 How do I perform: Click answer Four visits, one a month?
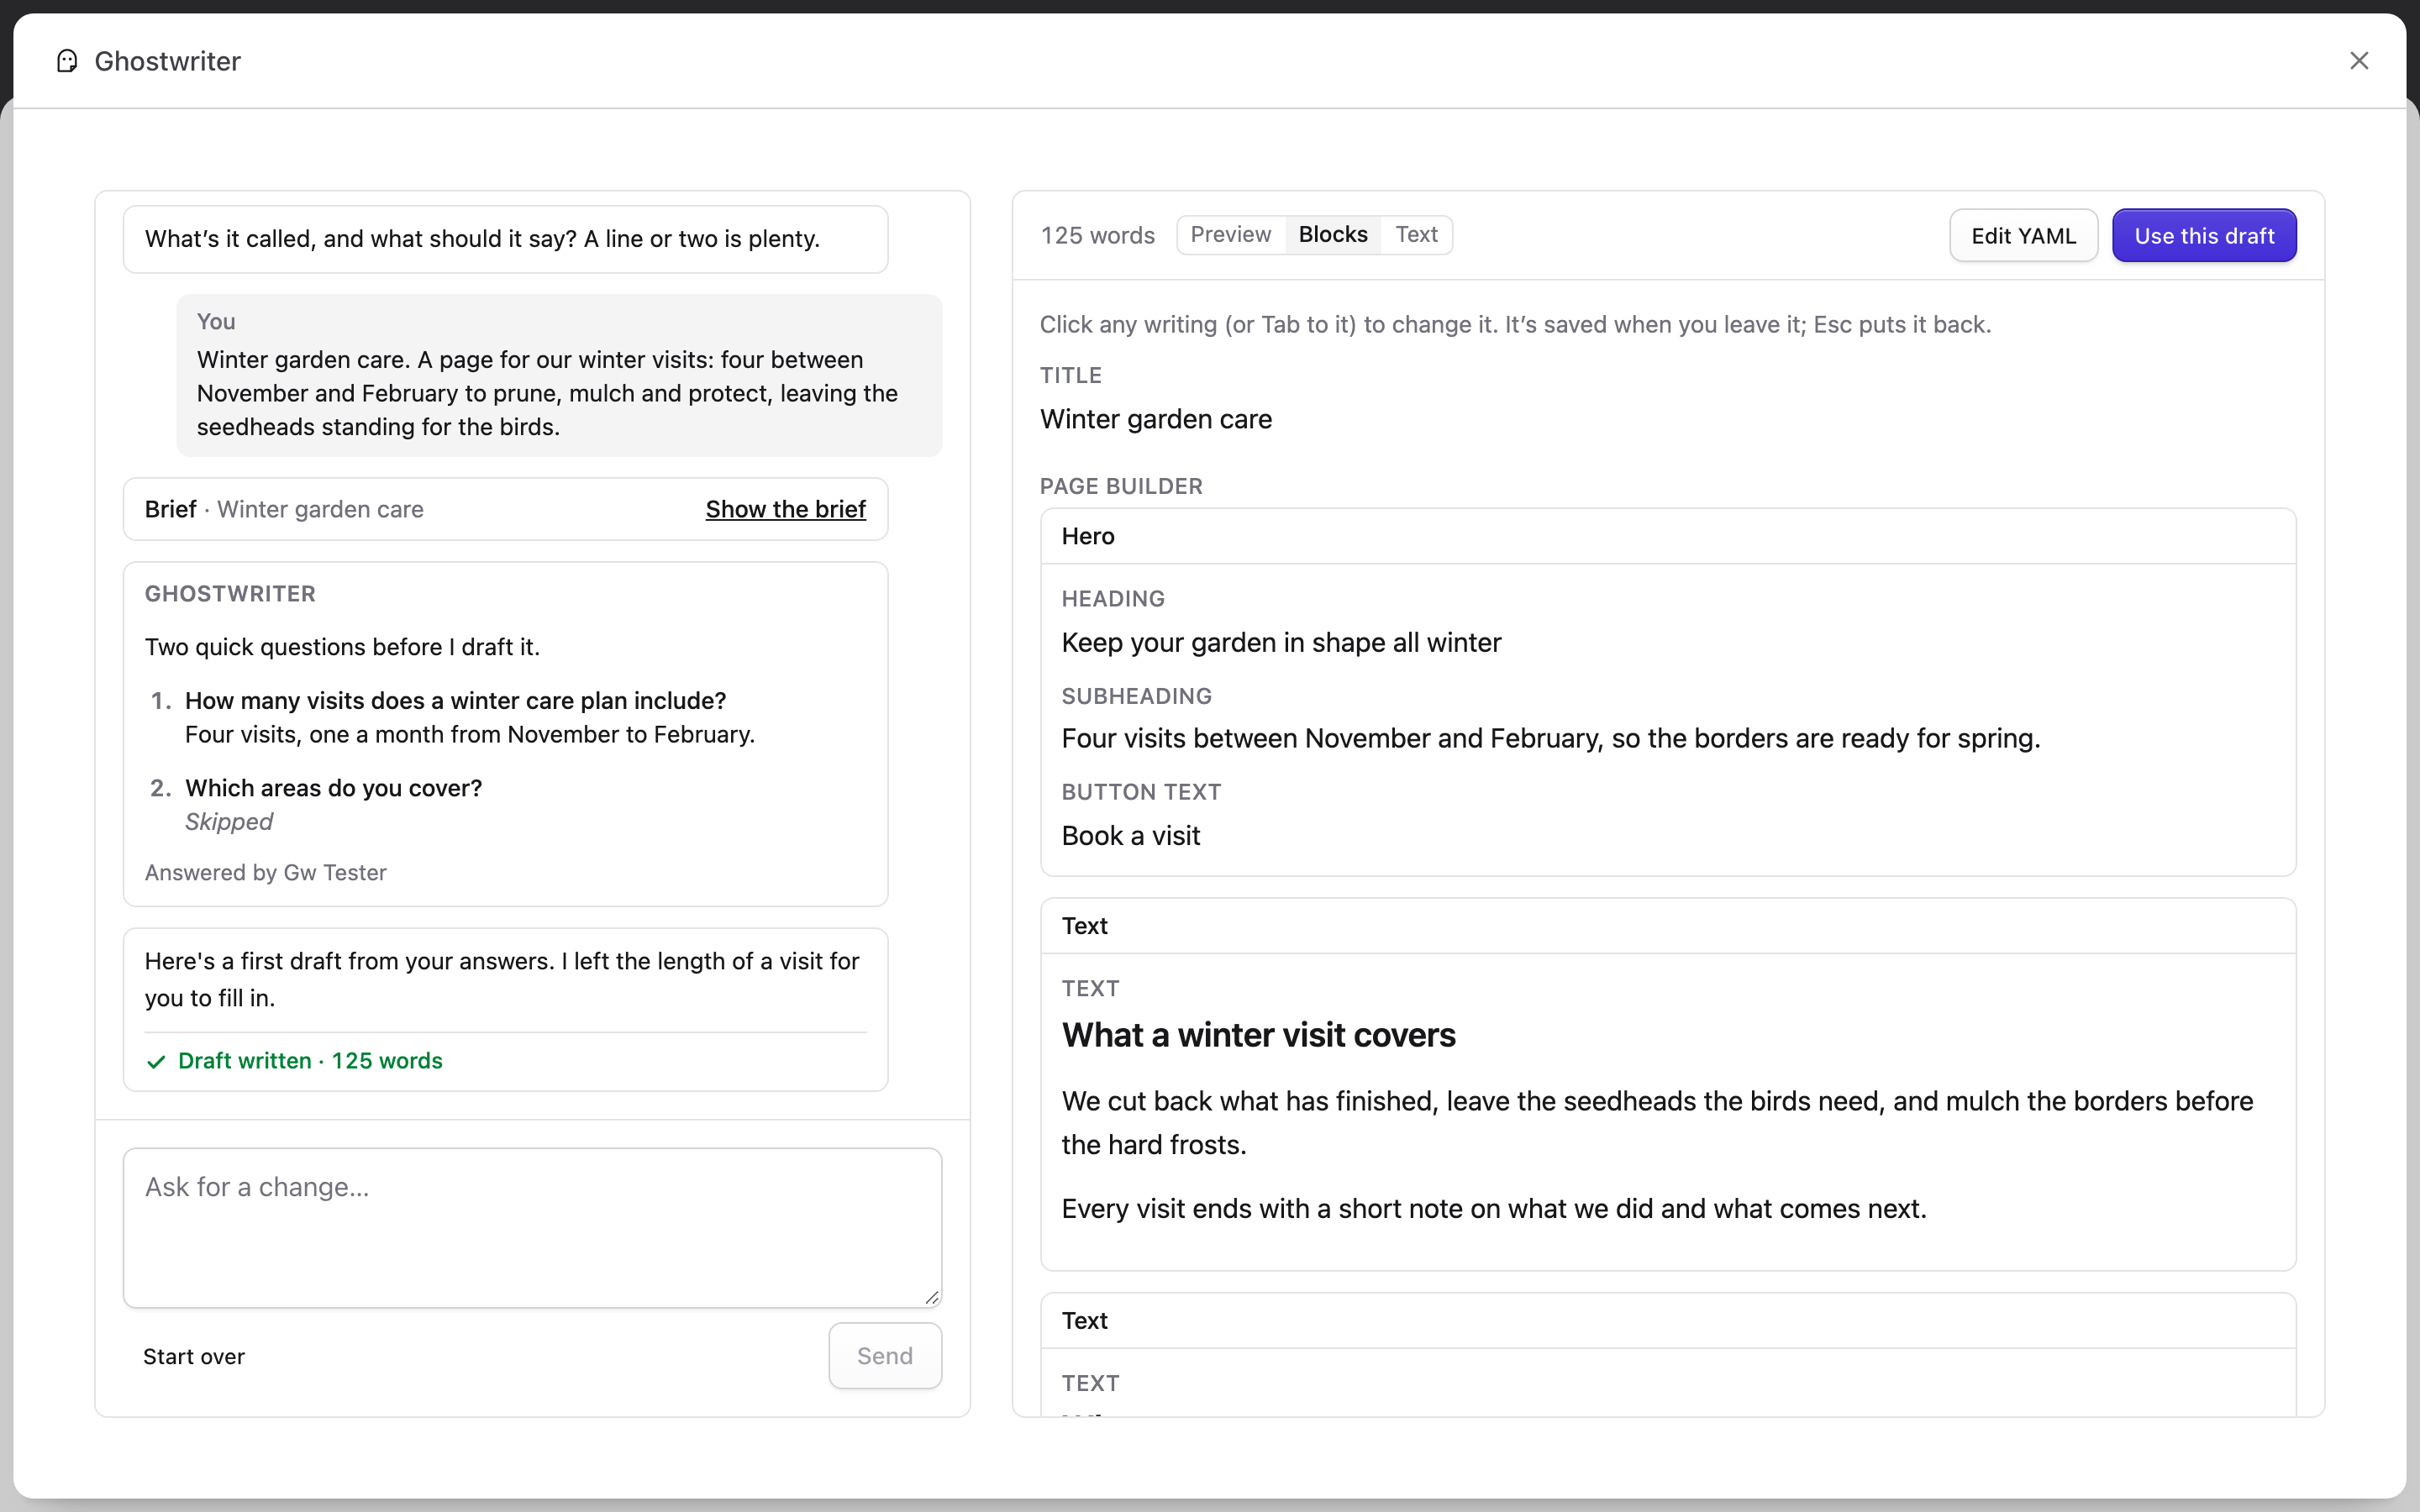coord(470,734)
